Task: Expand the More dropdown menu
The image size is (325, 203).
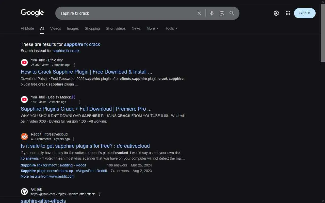Action: pos(153,28)
